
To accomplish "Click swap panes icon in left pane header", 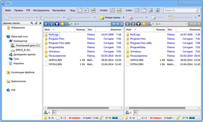I will pyautogui.click(x=118, y=24).
